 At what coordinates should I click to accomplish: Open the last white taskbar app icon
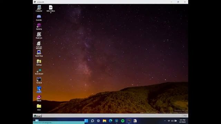click(135, 121)
